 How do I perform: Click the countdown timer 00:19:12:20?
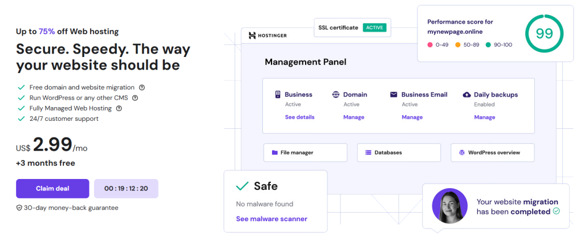coord(126,189)
